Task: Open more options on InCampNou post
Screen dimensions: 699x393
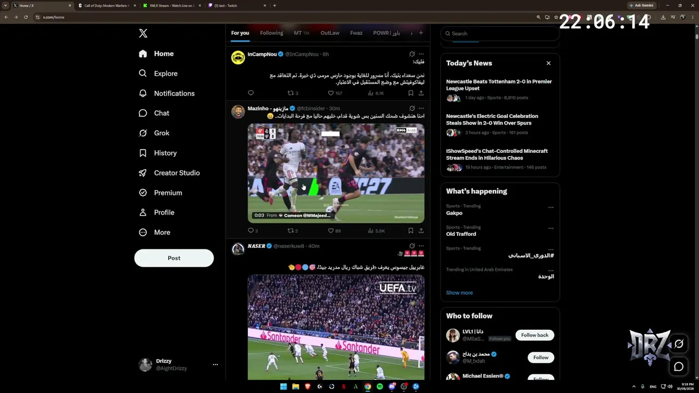Action: pos(421,54)
